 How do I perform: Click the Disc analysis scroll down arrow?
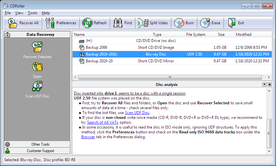point(269,151)
